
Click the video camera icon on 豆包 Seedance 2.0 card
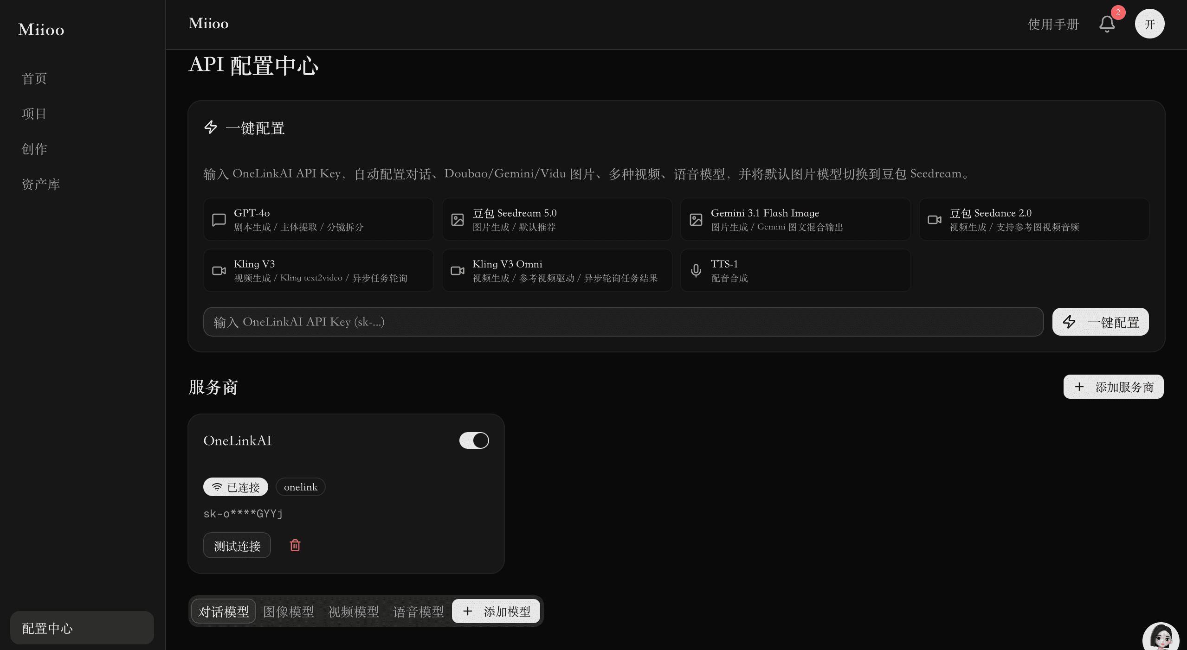[x=935, y=220]
